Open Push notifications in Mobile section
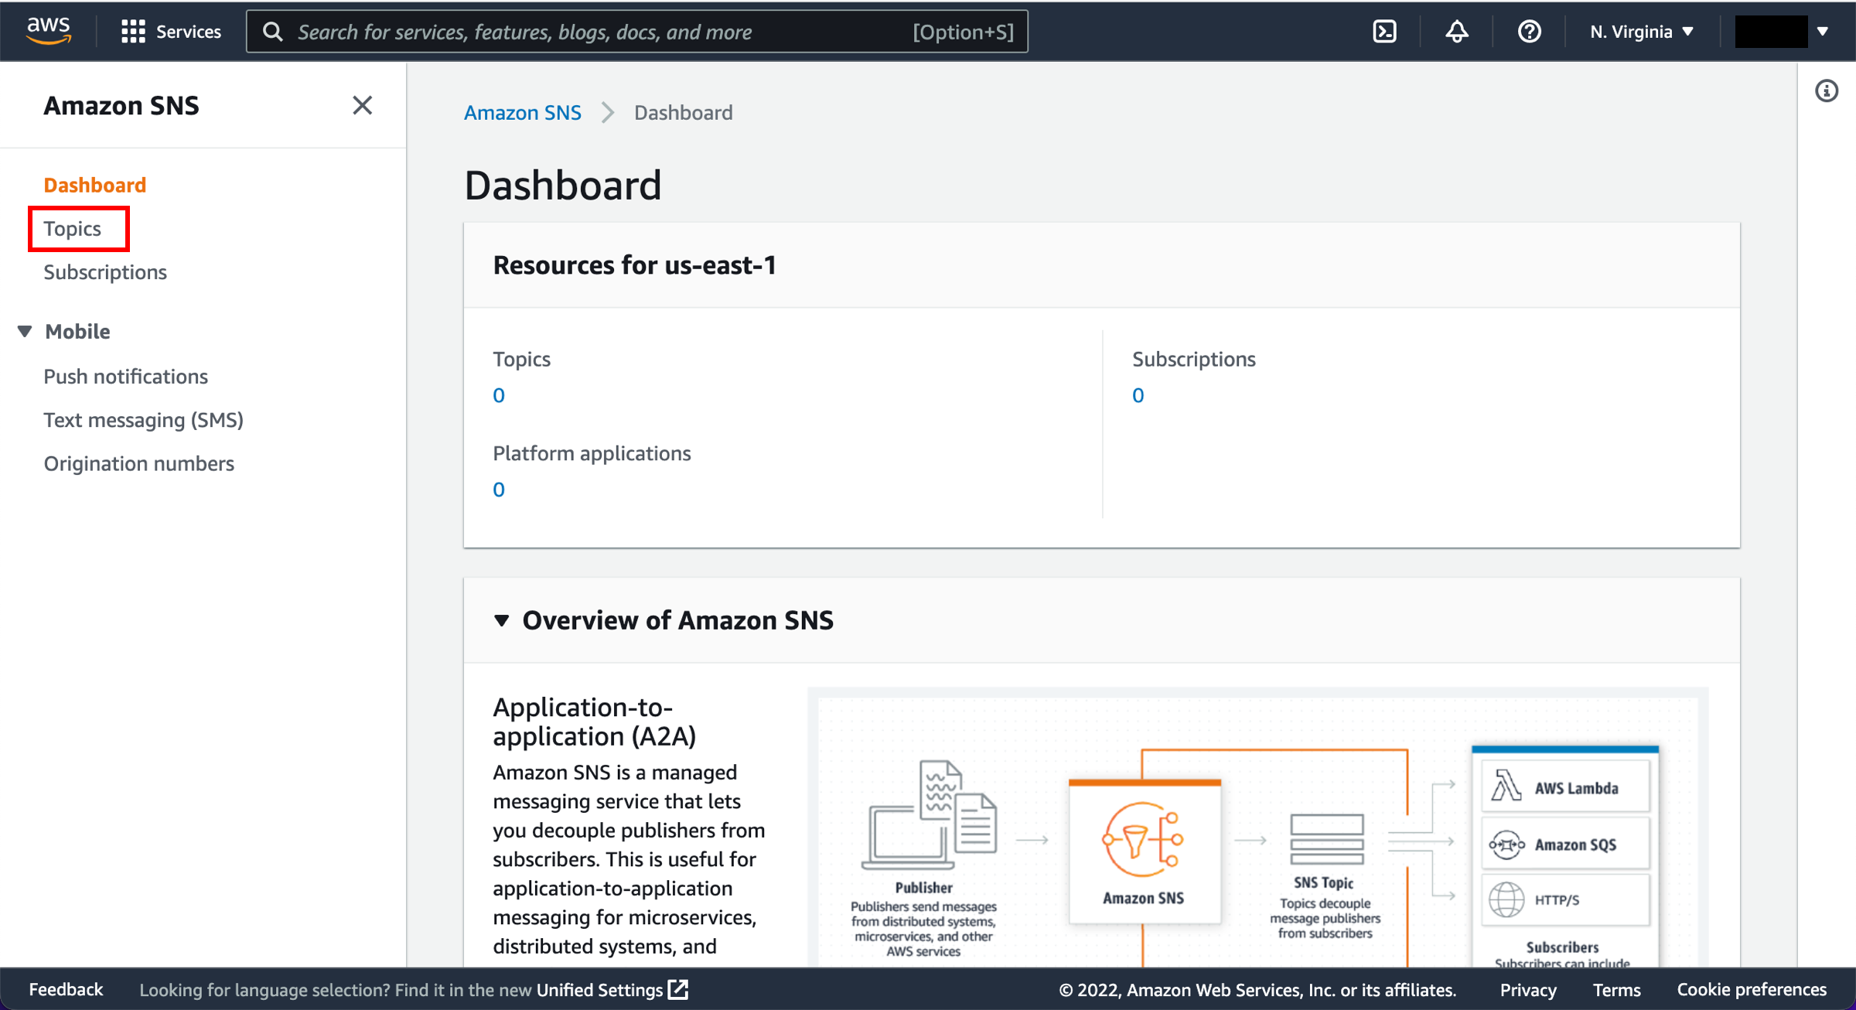Viewport: 1856px width, 1010px height. click(x=125, y=374)
